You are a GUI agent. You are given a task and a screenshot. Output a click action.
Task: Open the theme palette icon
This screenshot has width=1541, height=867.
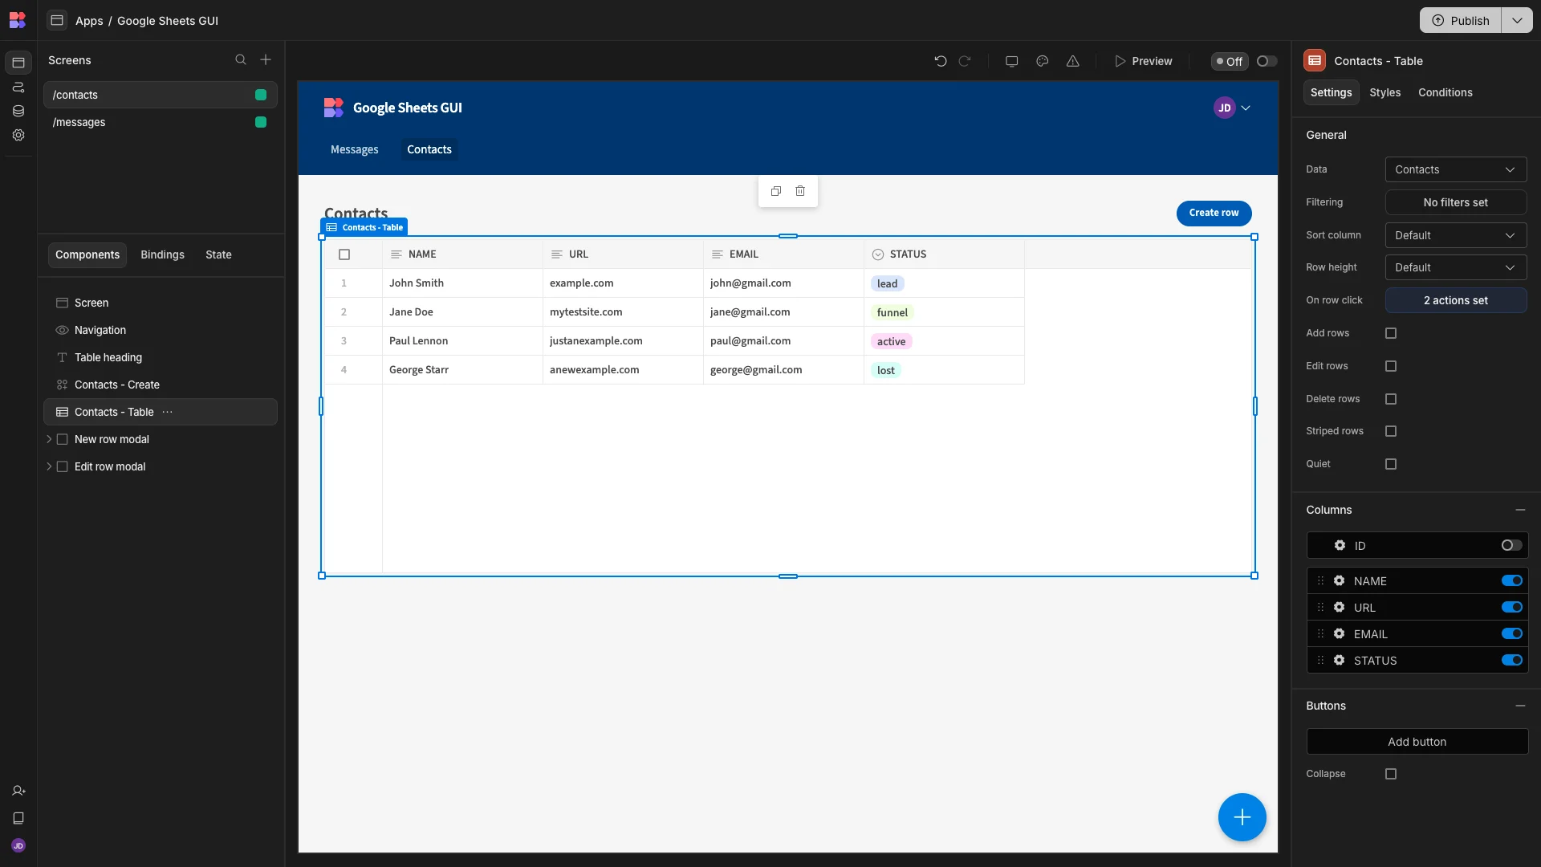click(1043, 61)
